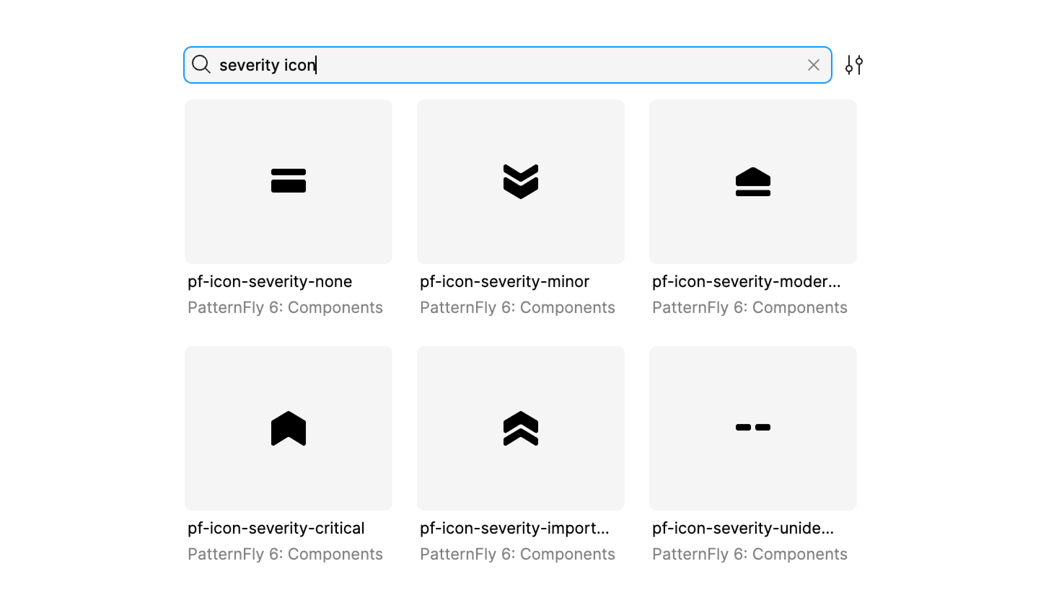
Task: Clear the search field with the X
Action: coord(814,65)
